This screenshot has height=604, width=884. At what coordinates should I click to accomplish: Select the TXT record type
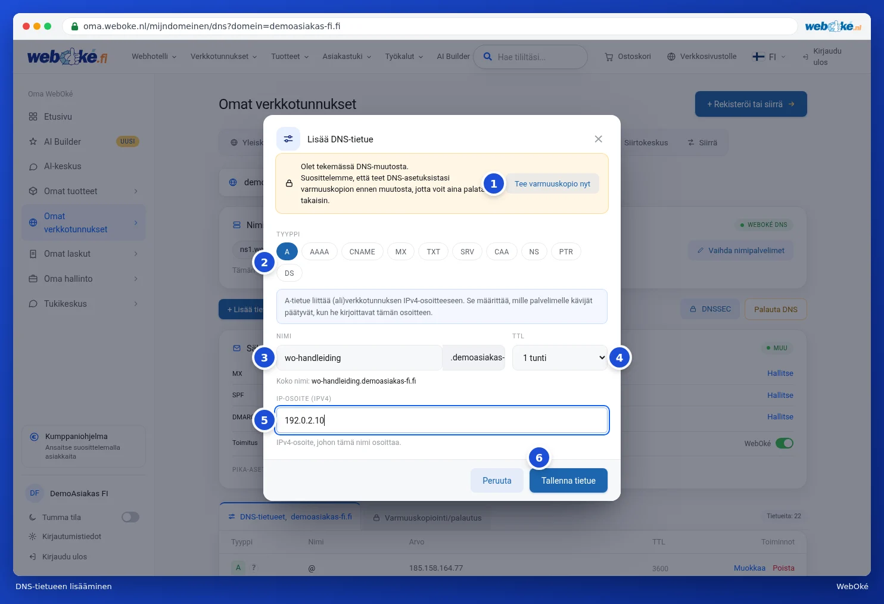433,252
